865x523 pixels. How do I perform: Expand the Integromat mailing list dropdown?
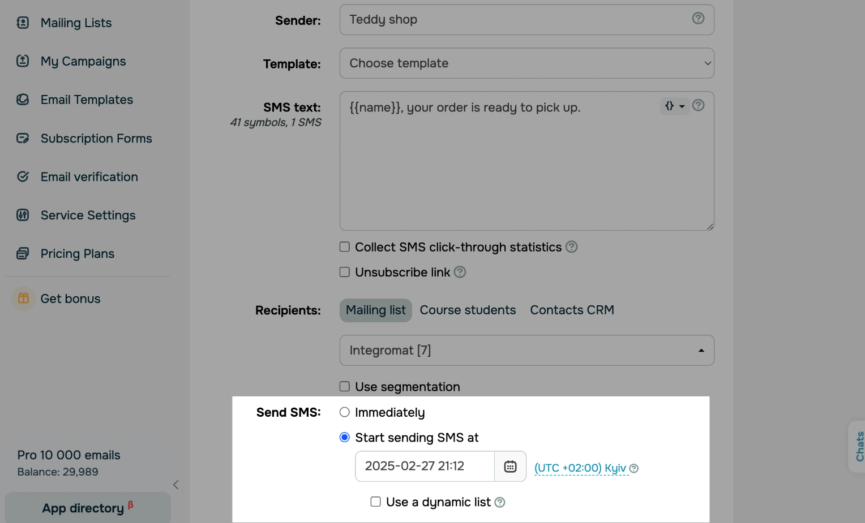coord(526,351)
